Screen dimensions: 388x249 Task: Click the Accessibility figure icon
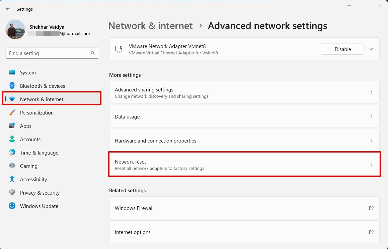tap(12, 179)
